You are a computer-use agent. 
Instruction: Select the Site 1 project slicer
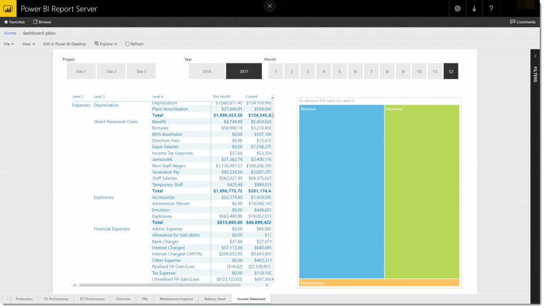(81, 71)
